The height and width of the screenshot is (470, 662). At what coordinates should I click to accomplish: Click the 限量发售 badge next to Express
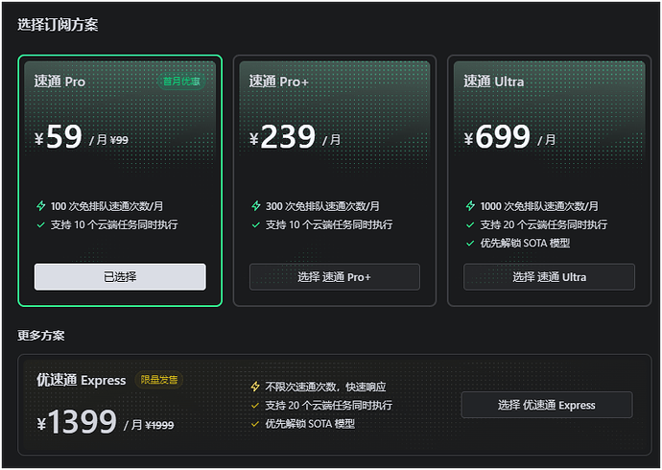(159, 380)
